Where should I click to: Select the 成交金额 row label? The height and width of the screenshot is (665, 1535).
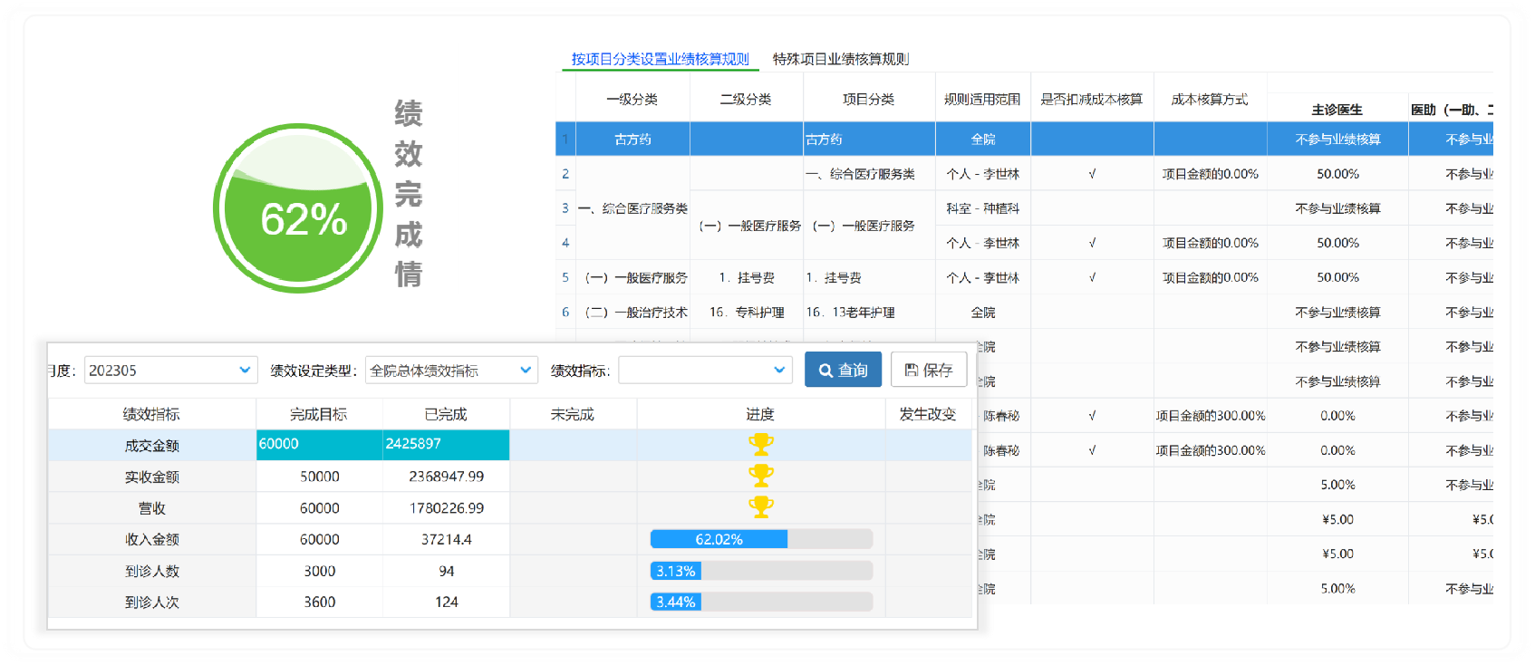[x=151, y=445]
